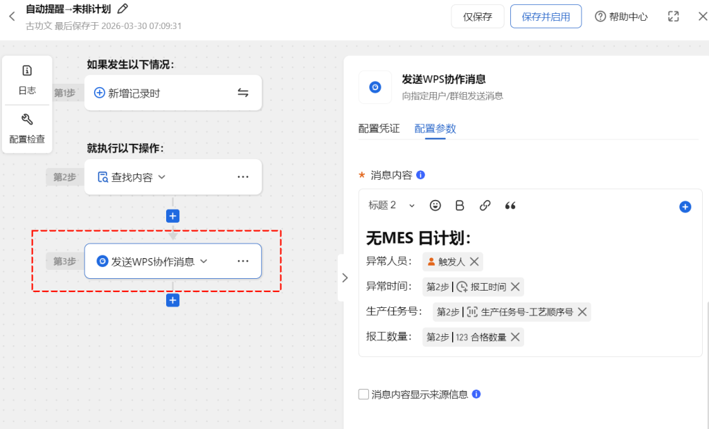Image resolution: width=709 pixels, height=429 pixels.
Task: Click the 异常时间 label text
Action: point(389,286)
